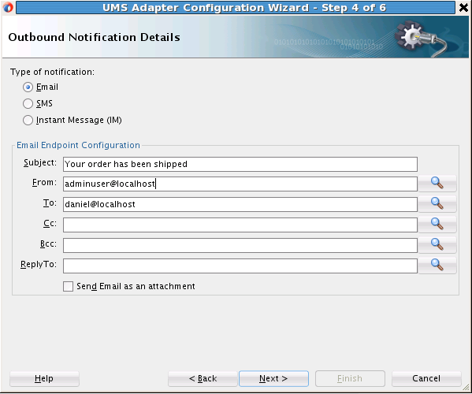Open the From field search magnifier

pyautogui.click(x=437, y=184)
